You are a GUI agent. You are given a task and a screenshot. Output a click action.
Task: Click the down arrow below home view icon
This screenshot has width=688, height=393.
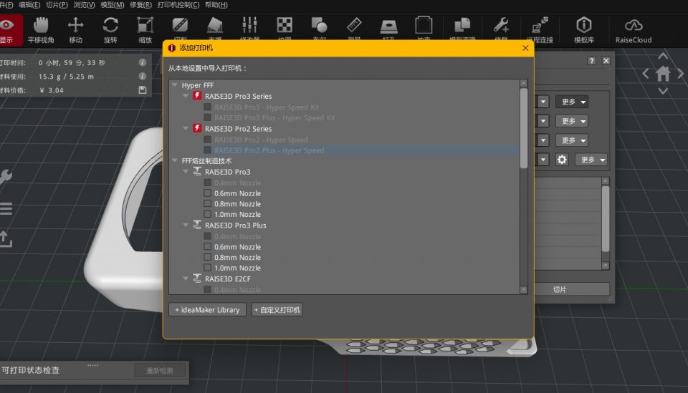pyautogui.click(x=663, y=91)
